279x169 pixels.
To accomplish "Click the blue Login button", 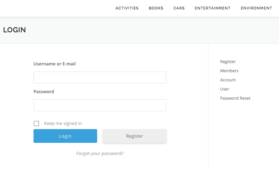I will click(x=65, y=136).
